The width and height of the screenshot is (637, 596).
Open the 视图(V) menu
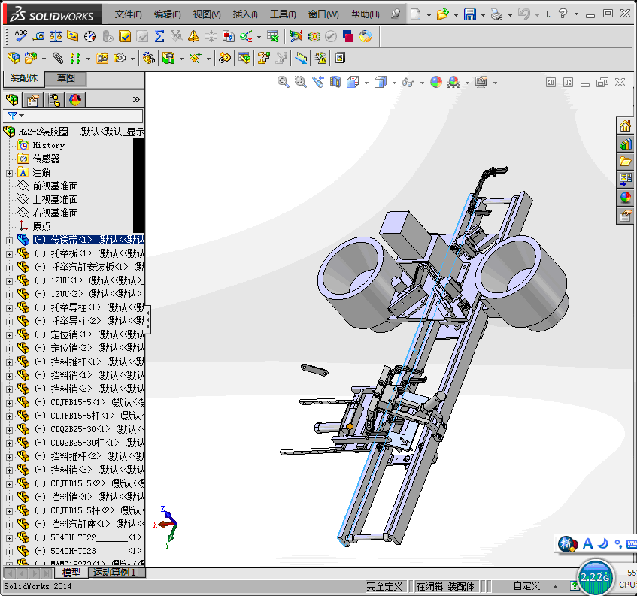coord(207,14)
